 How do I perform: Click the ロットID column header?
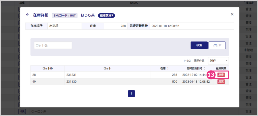point(47,68)
